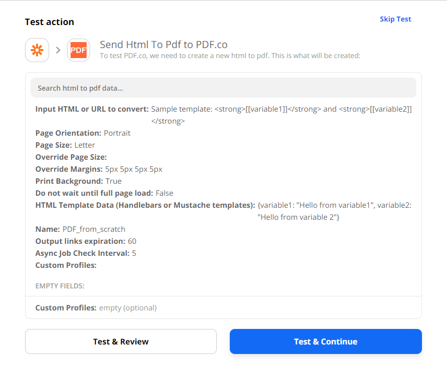Click the PDF.co app icon
Screen dimensions: 447x368
pos(79,50)
